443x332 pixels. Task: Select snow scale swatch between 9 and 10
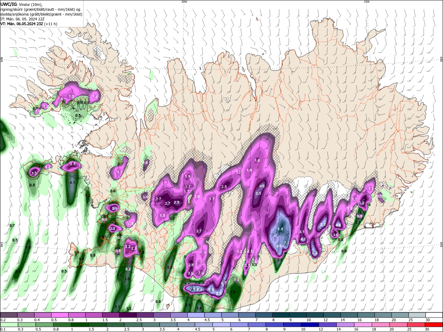[x=297, y=315]
